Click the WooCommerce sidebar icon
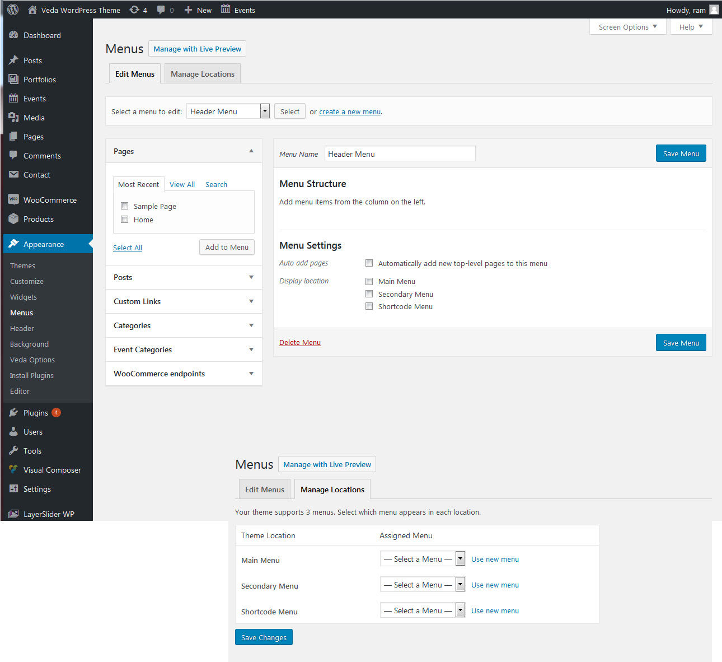The image size is (722, 662). (13, 199)
